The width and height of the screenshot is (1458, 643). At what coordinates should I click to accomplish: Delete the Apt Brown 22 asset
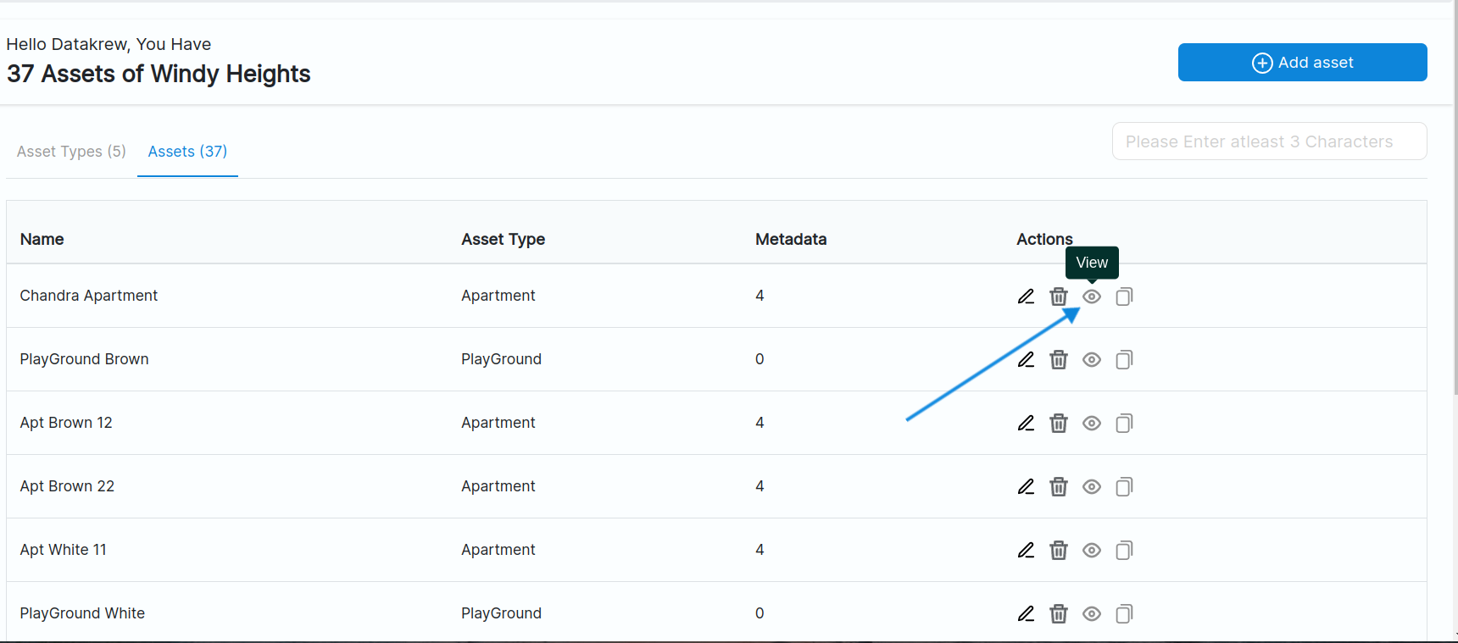[x=1059, y=486]
